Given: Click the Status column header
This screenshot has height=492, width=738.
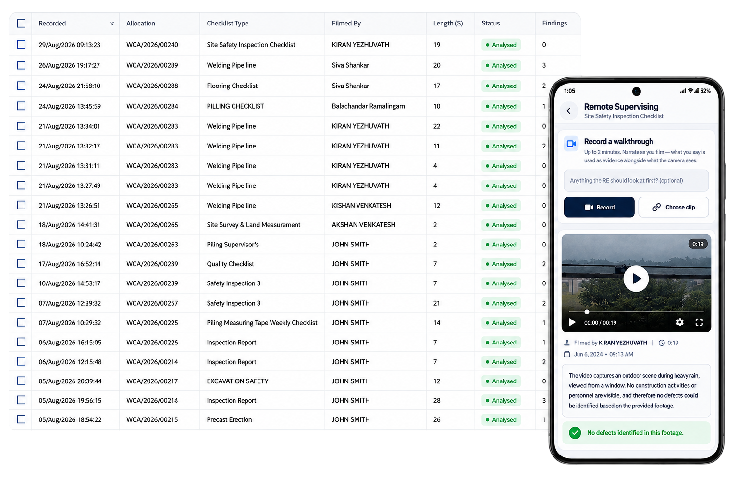Looking at the screenshot, I should click(x=491, y=23).
